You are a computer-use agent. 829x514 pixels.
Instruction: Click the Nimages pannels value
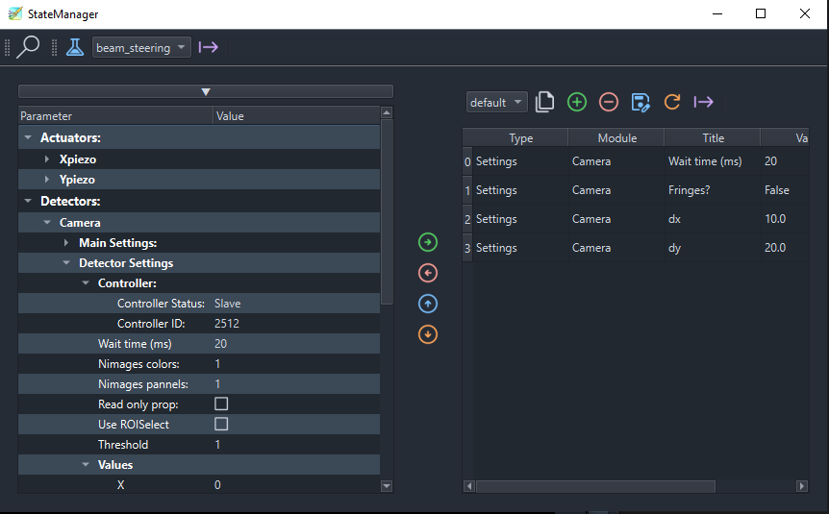[296, 384]
